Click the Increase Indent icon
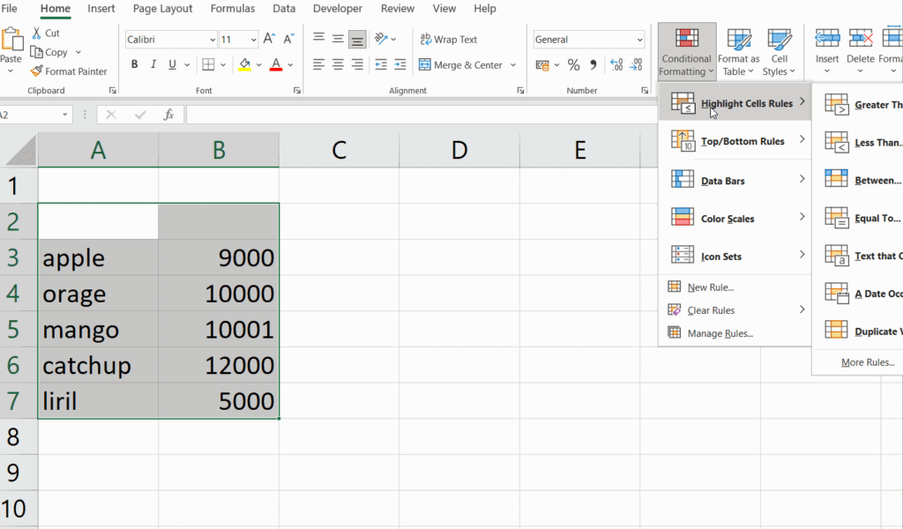903x529 pixels. coord(400,64)
